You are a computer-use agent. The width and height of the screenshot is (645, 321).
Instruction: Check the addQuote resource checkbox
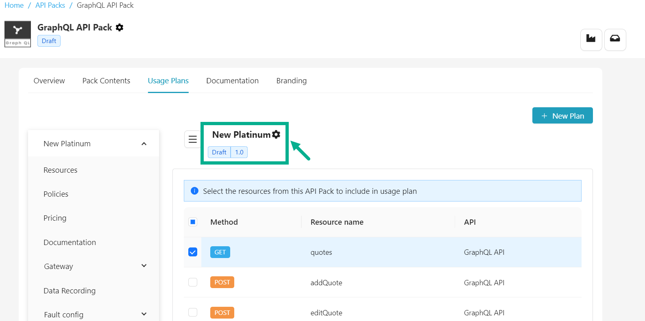pos(193,282)
